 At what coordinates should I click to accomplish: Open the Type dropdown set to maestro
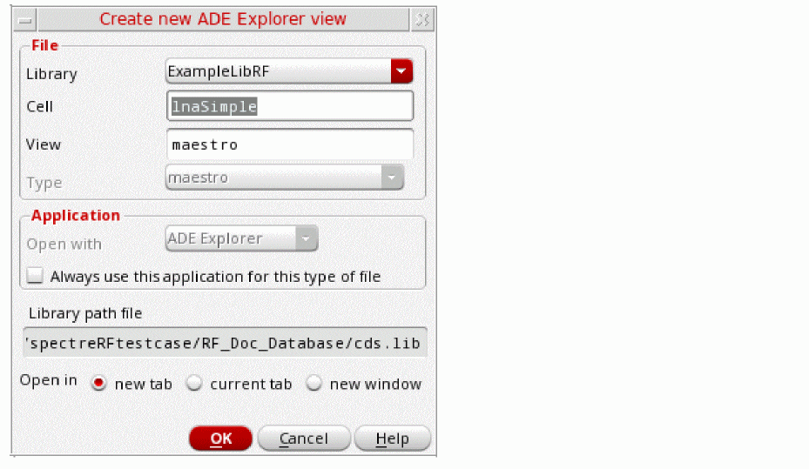[x=284, y=178]
